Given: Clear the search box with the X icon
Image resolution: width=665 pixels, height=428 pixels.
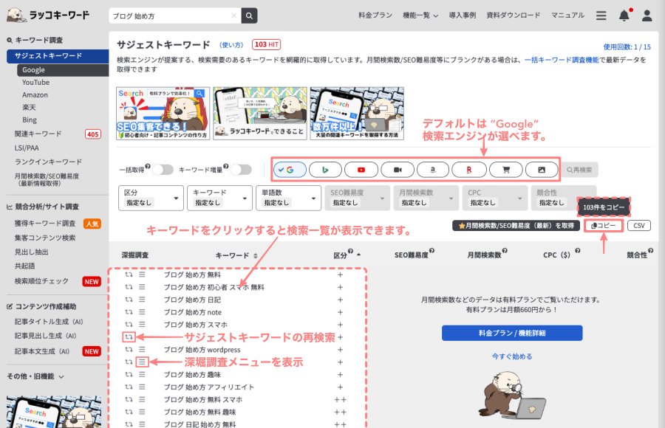Looking at the screenshot, I should coord(233,15).
